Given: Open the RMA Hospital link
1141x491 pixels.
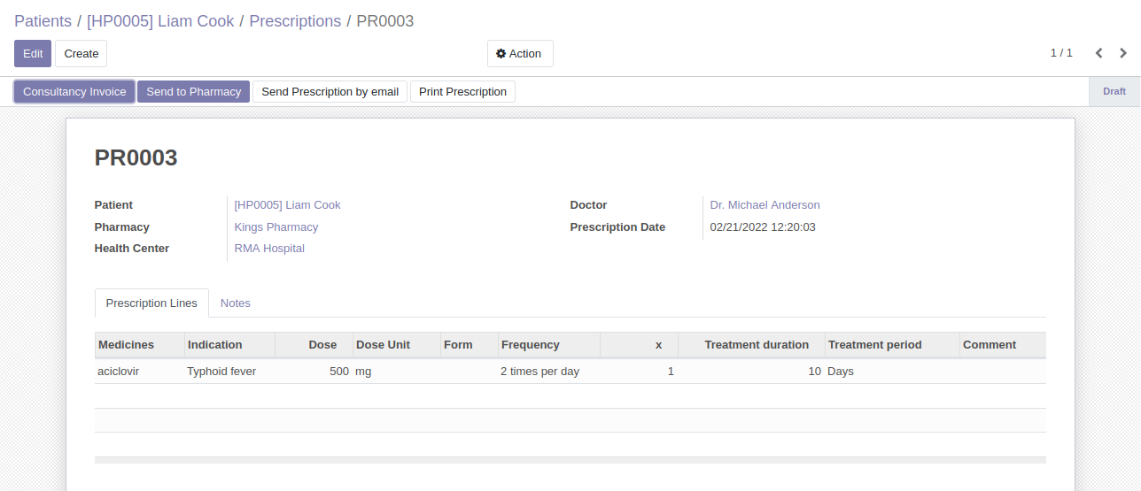Looking at the screenshot, I should pyautogui.click(x=269, y=249).
